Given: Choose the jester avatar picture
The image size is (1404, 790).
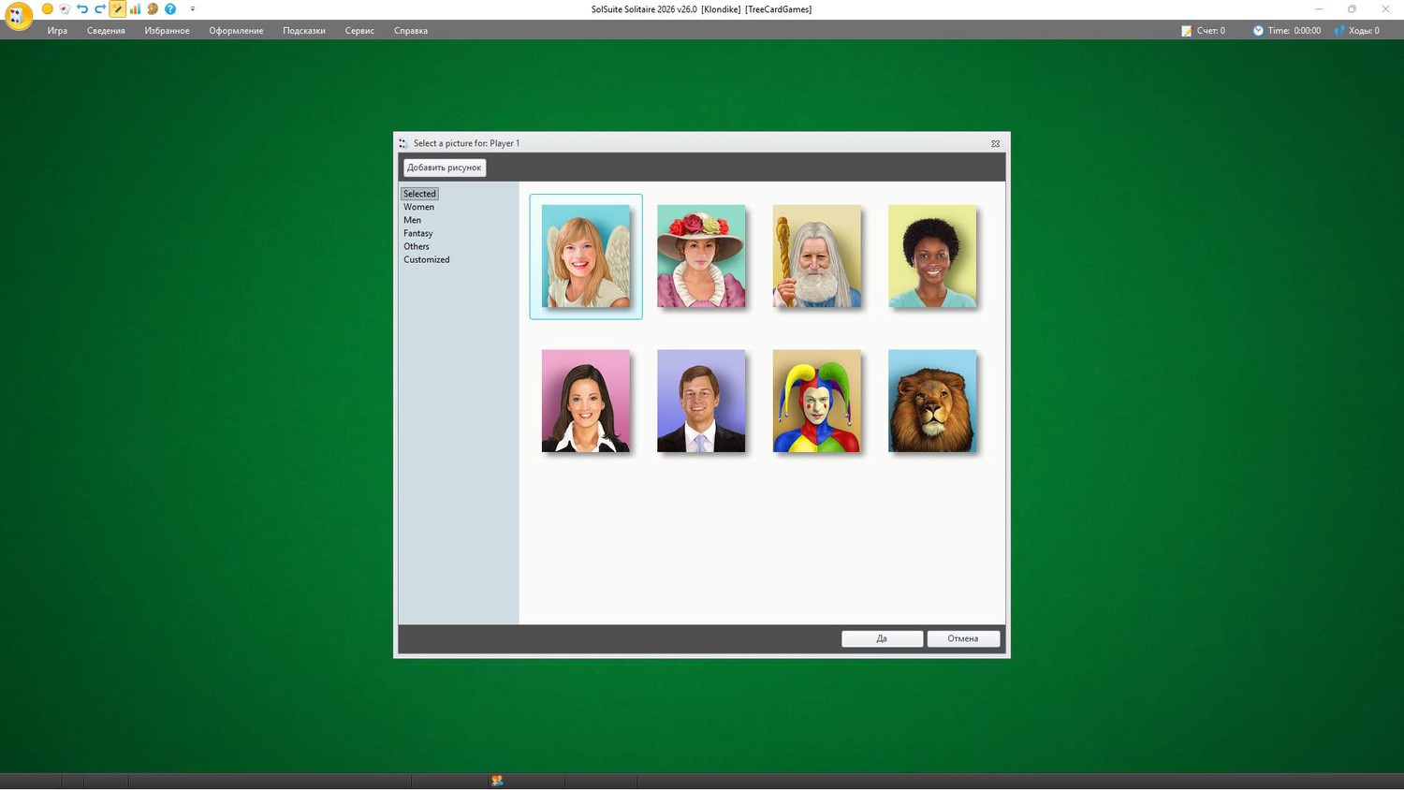Looking at the screenshot, I should click(816, 402).
